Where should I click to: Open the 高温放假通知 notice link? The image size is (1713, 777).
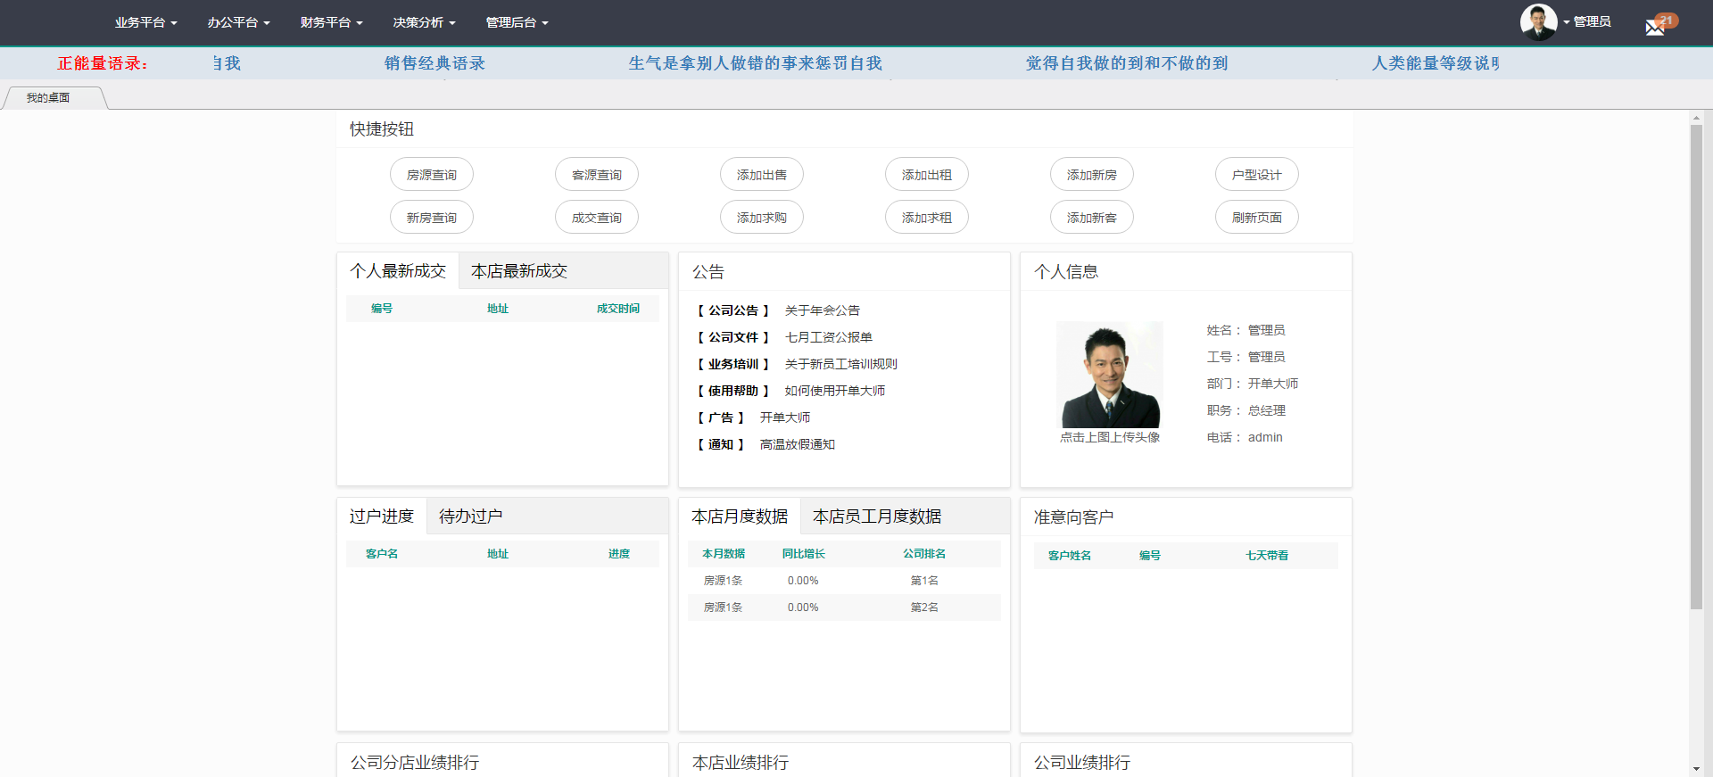point(797,444)
